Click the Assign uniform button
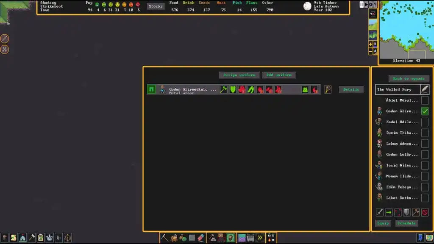Screen dimensions: 434x244 pyautogui.click(x=239, y=75)
